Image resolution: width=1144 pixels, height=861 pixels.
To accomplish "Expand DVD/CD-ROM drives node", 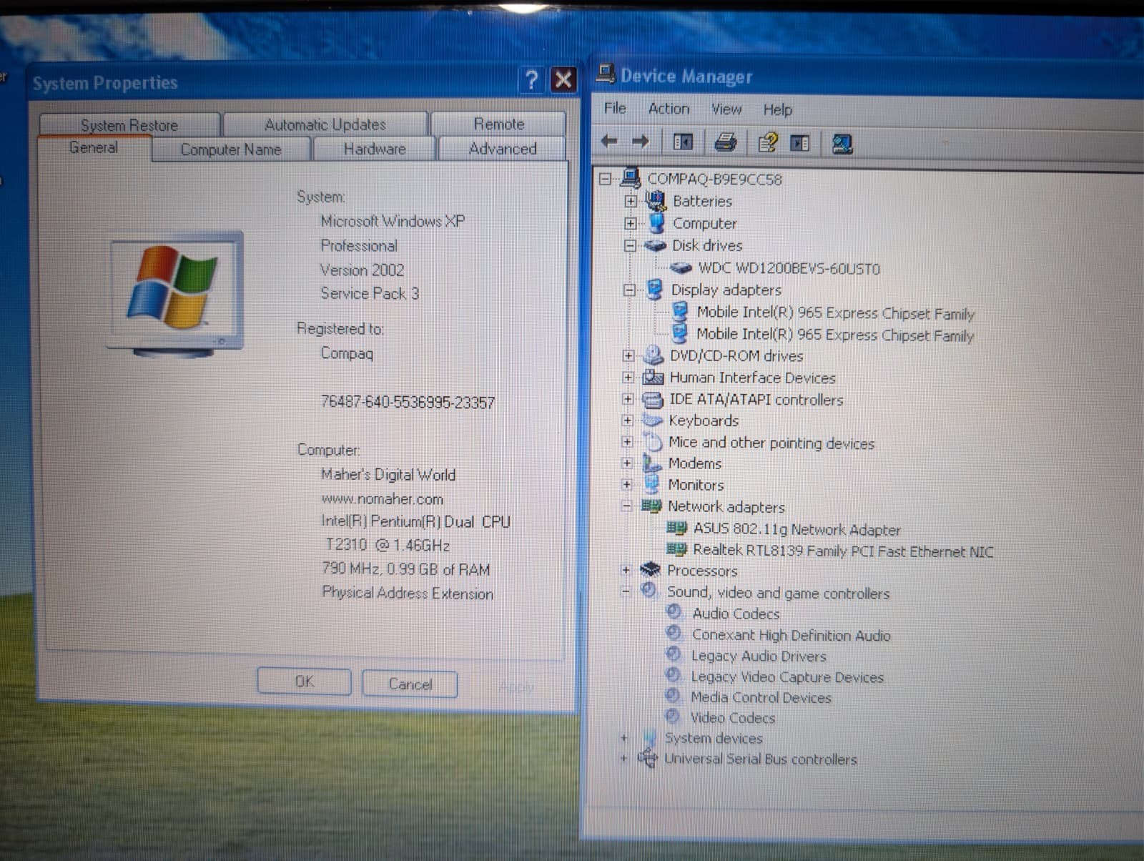I will pyautogui.click(x=628, y=355).
